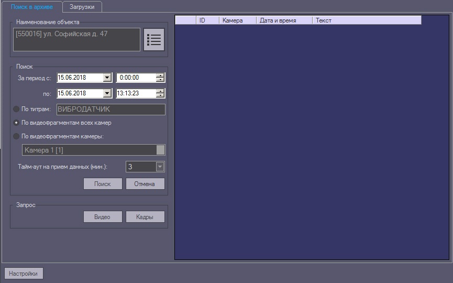453x283 pixels.
Task: Click the start time spinner arrows
Action: [160, 78]
